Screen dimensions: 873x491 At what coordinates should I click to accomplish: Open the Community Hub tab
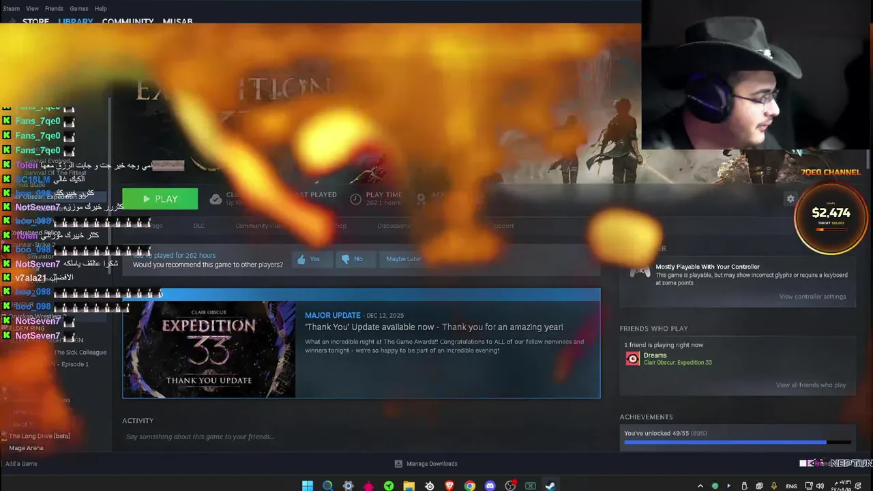259,226
